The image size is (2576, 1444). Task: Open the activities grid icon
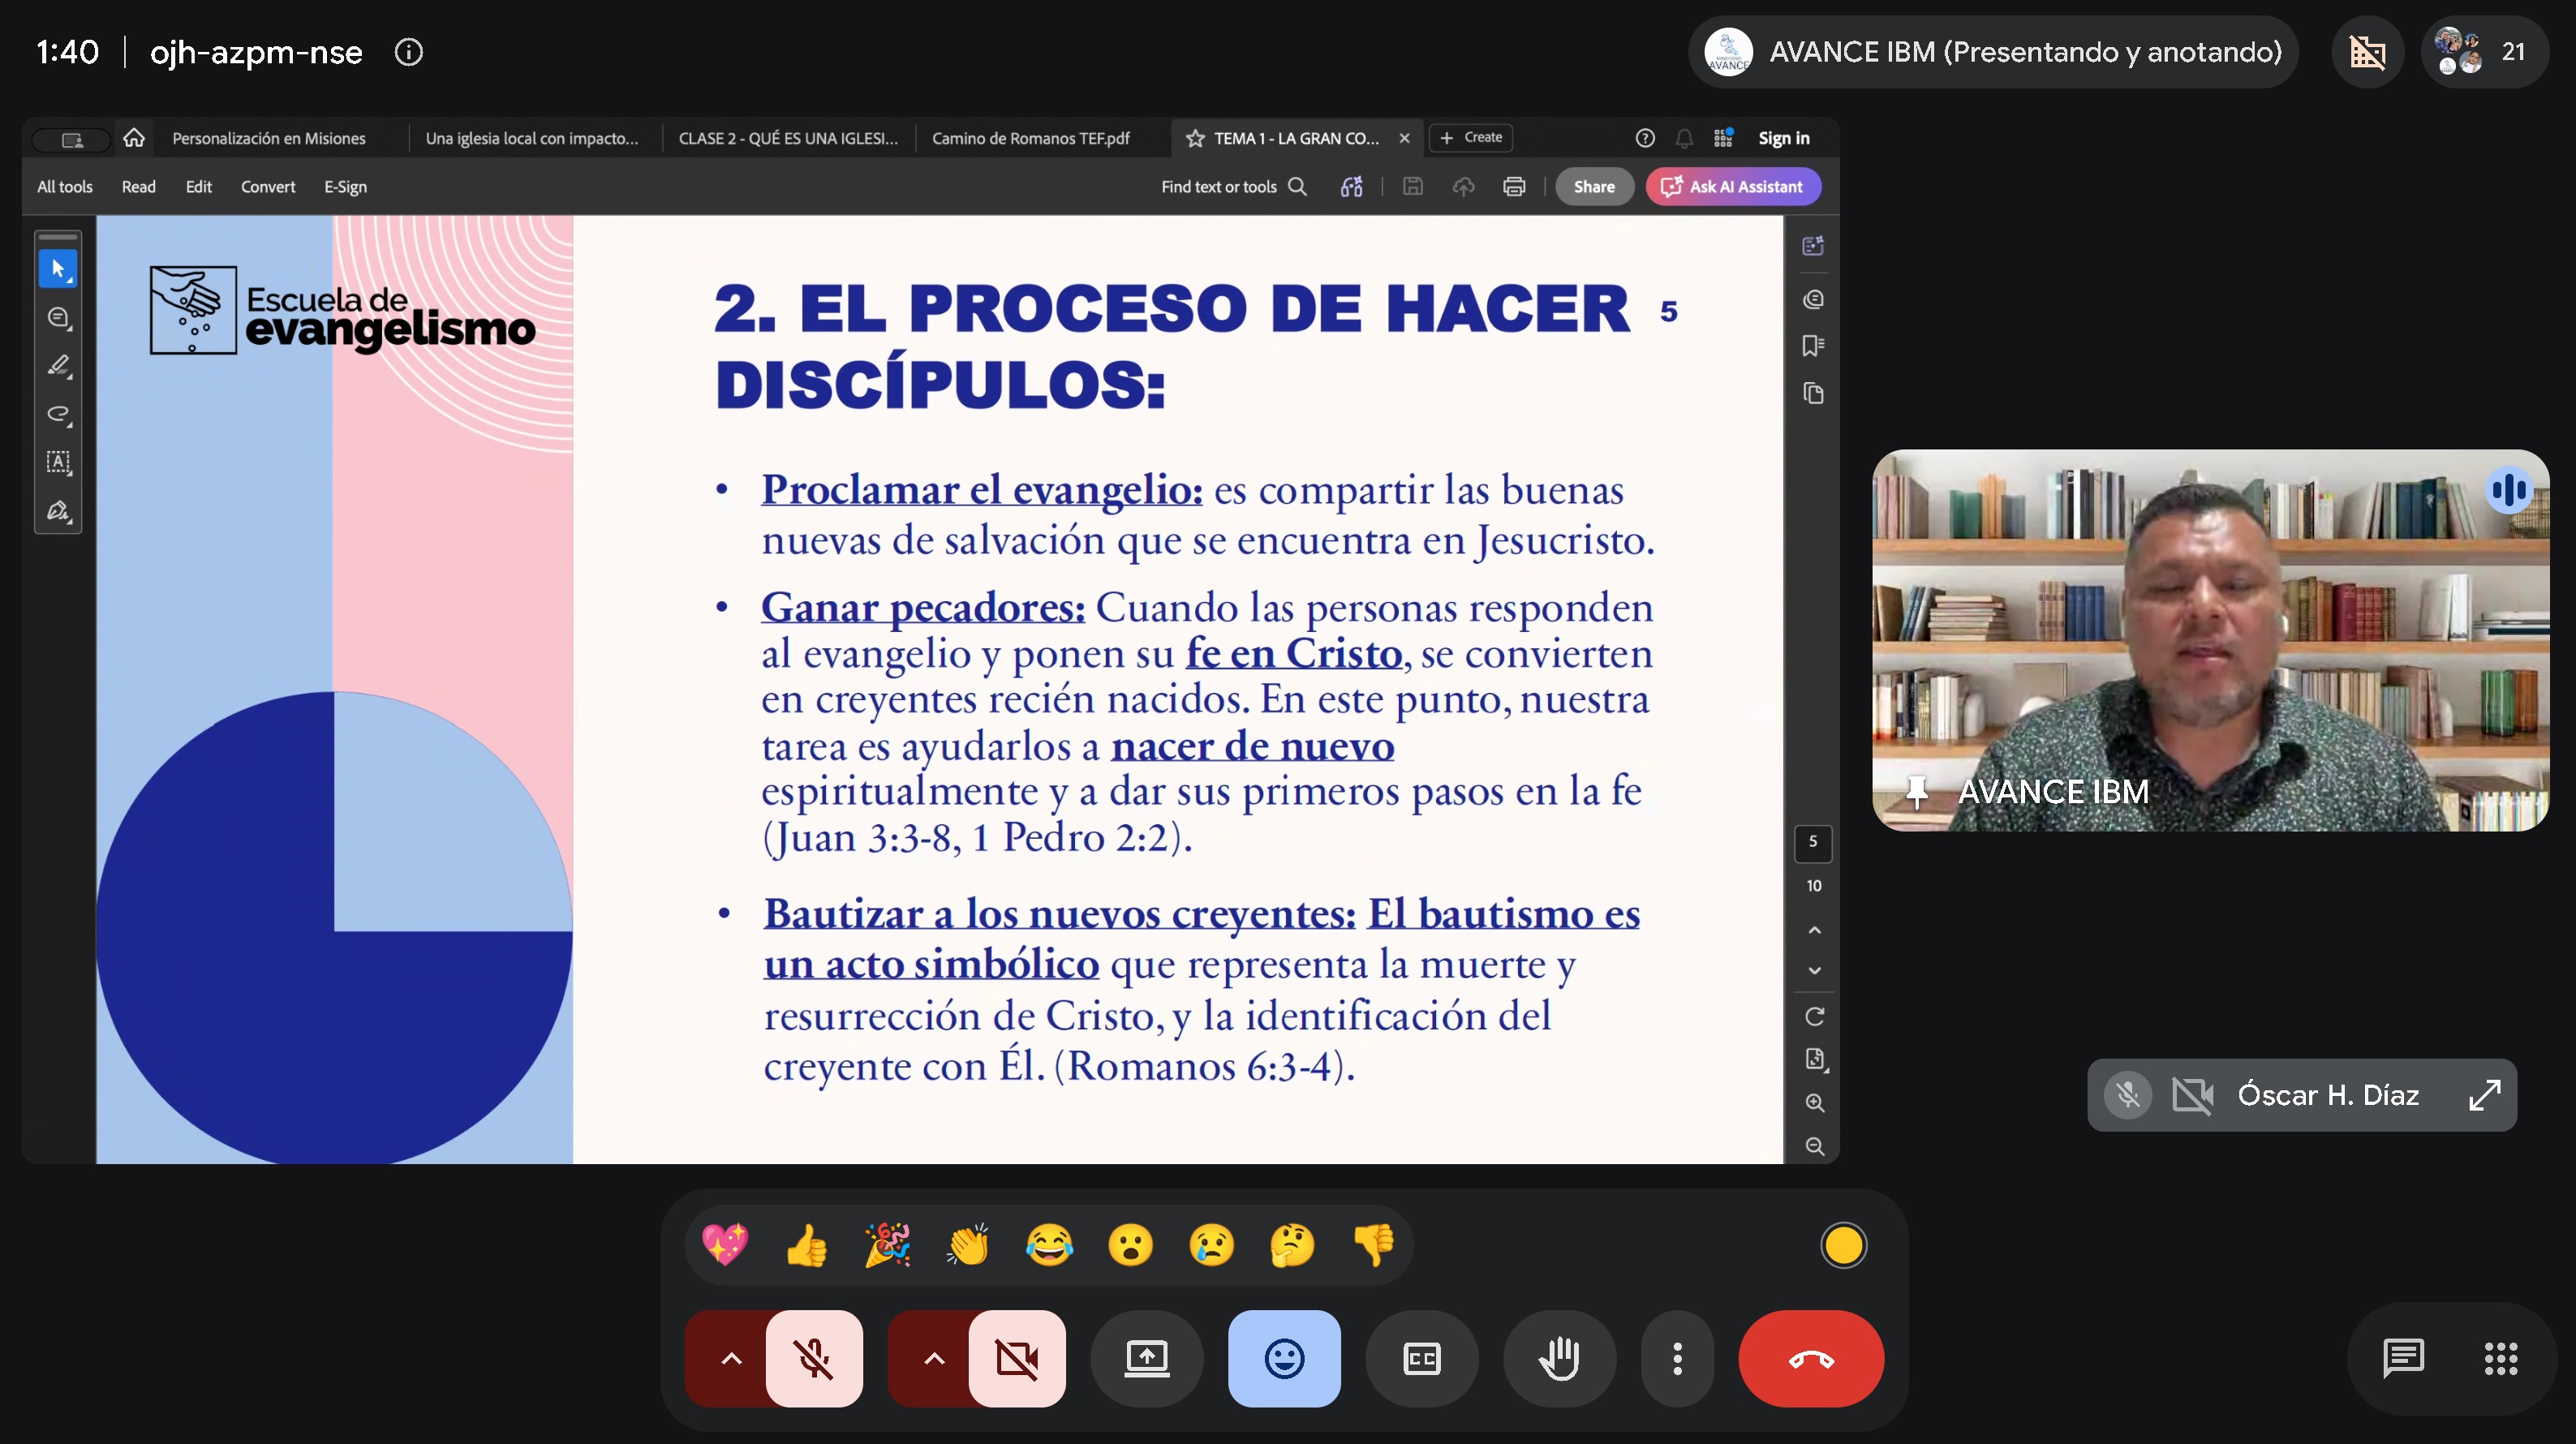click(x=2500, y=1358)
